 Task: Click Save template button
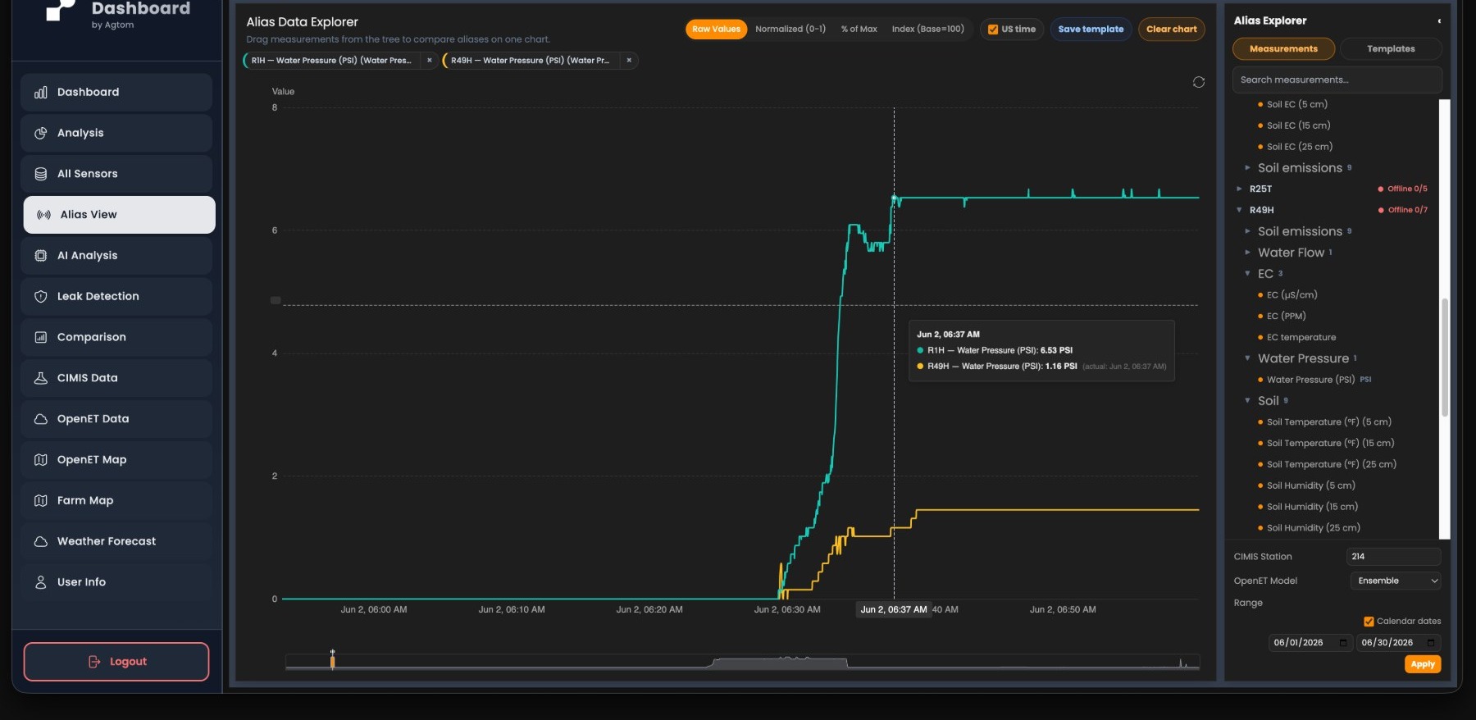1091,30
